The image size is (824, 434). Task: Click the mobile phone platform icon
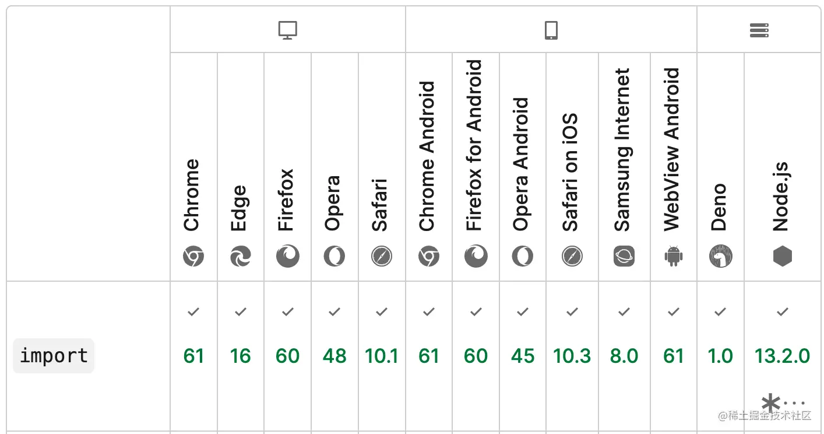tap(551, 30)
